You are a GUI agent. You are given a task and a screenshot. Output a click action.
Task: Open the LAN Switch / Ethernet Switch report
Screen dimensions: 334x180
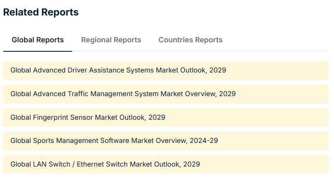coord(105,165)
